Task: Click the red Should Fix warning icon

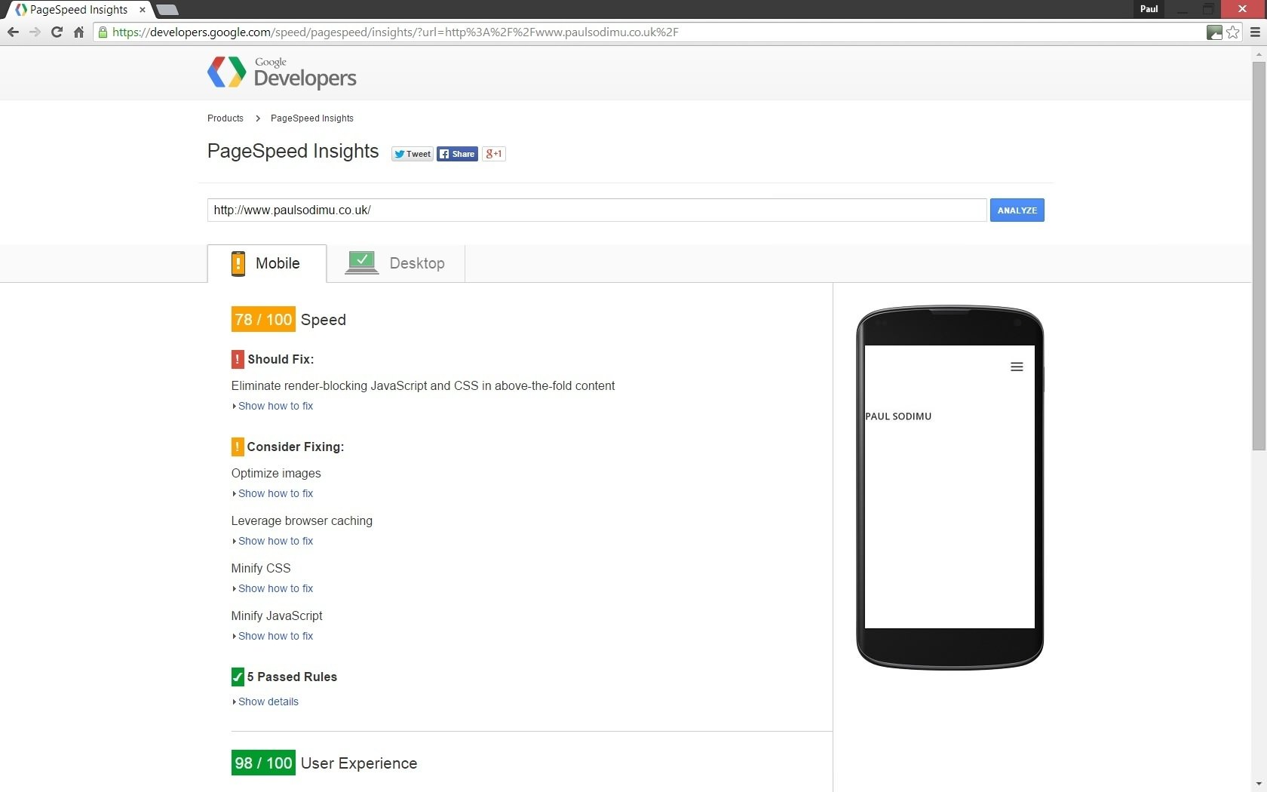Action: (x=238, y=359)
